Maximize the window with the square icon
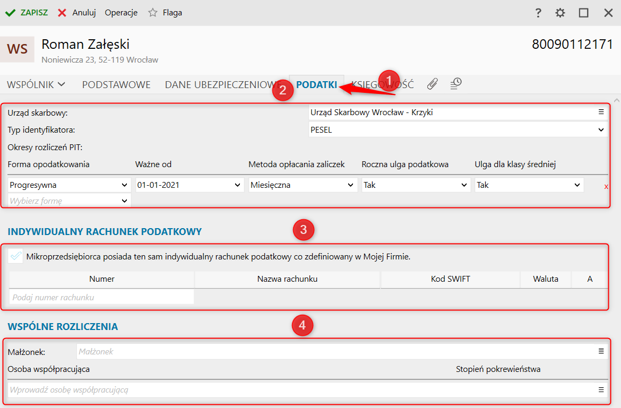Screen dimensions: 621x408 click(583, 13)
